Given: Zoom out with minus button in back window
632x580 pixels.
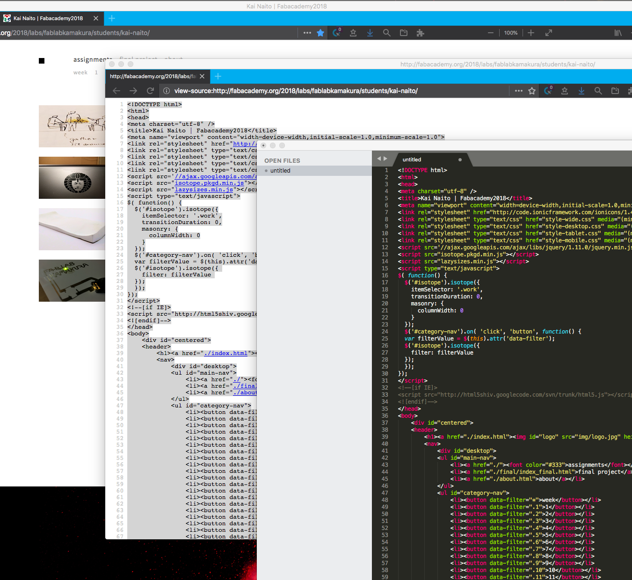Looking at the screenshot, I should 491,33.
